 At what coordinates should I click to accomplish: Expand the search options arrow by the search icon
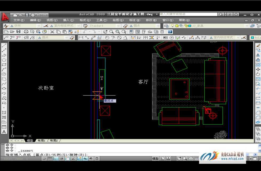coord(226,14)
